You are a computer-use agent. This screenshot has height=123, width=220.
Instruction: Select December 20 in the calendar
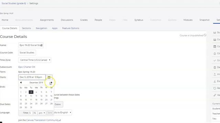point(46,100)
